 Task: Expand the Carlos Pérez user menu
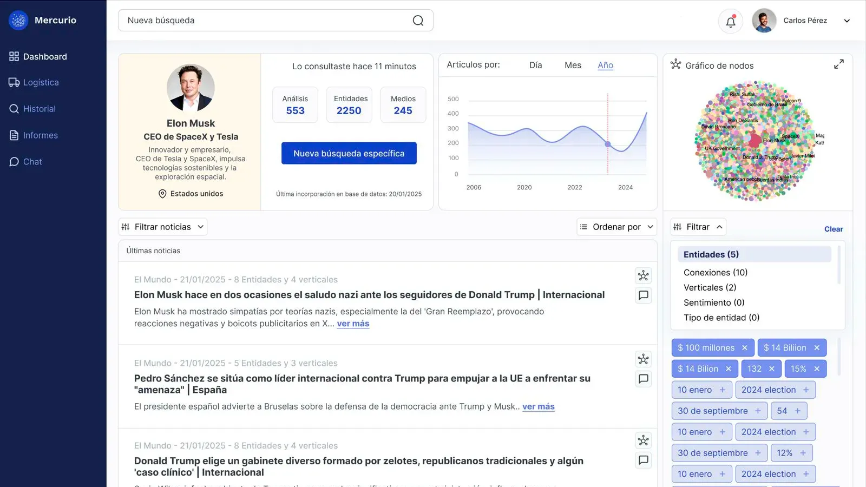[847, 21]
